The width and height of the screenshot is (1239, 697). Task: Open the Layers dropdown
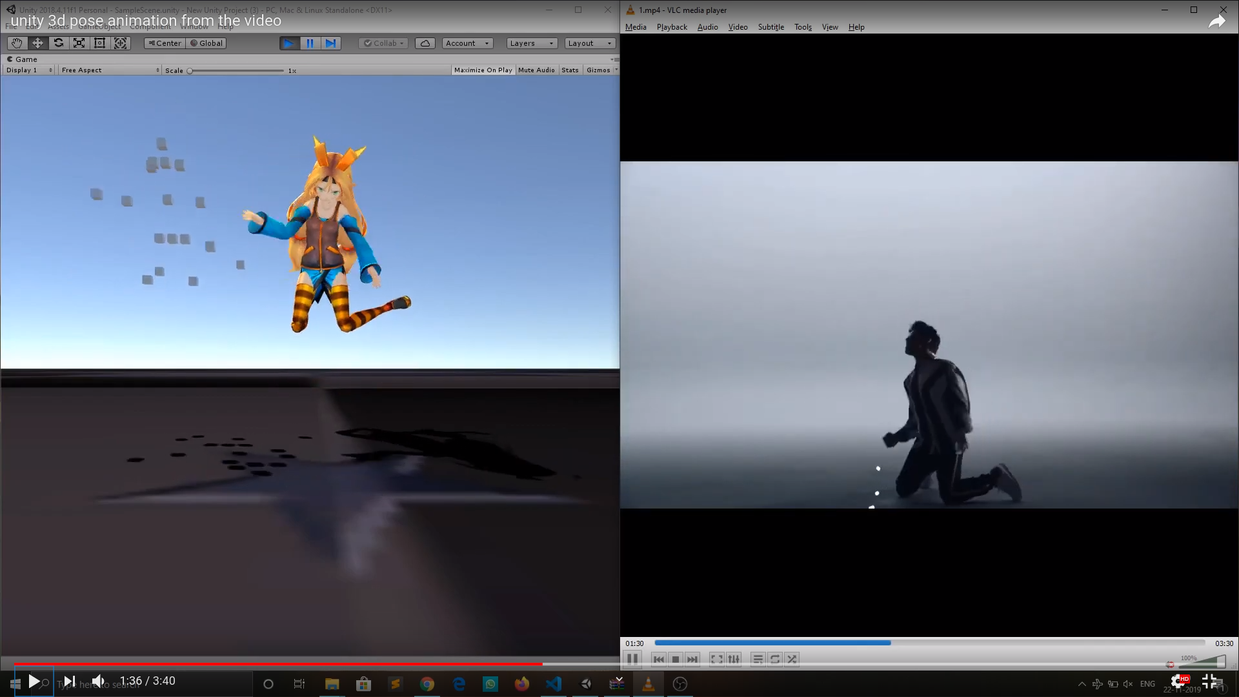531,43
